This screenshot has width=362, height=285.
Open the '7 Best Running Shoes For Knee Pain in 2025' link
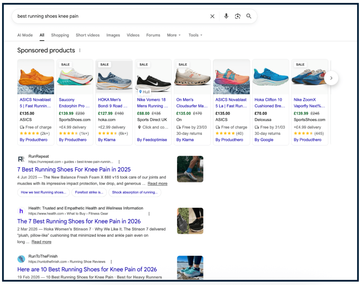pos(74,169)
